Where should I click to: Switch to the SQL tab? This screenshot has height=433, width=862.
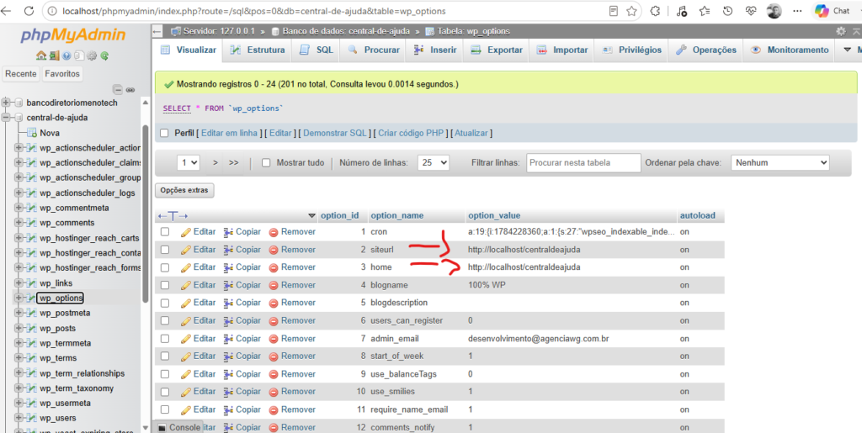(x=317, y=50)
